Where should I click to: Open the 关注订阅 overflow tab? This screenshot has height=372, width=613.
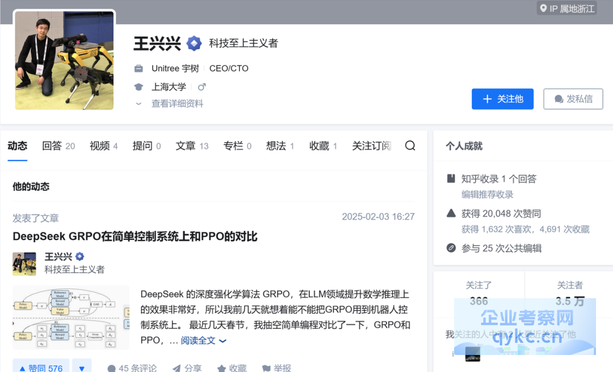(x=371, y=146)
